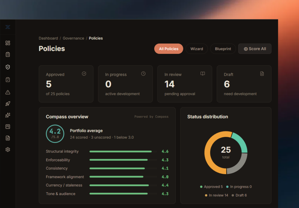The width and height of the screenshot is (299, 208).
Task: Switch to the Blueprint tab
Action: pyautogui.click(x=223, y=49)
